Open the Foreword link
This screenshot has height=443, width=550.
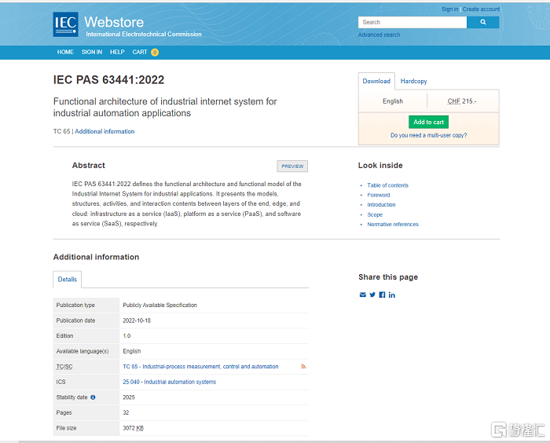379,195
